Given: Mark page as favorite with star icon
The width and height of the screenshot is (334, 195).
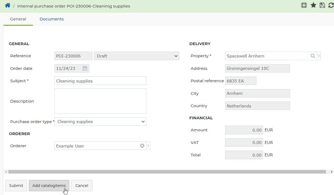Looking at the screenshot, I should [313, 5].
